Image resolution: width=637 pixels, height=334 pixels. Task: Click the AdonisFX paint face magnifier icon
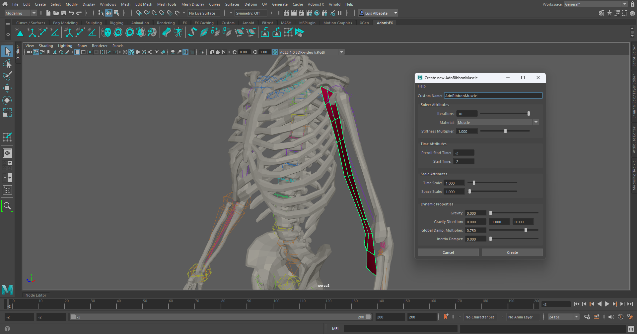152,32
